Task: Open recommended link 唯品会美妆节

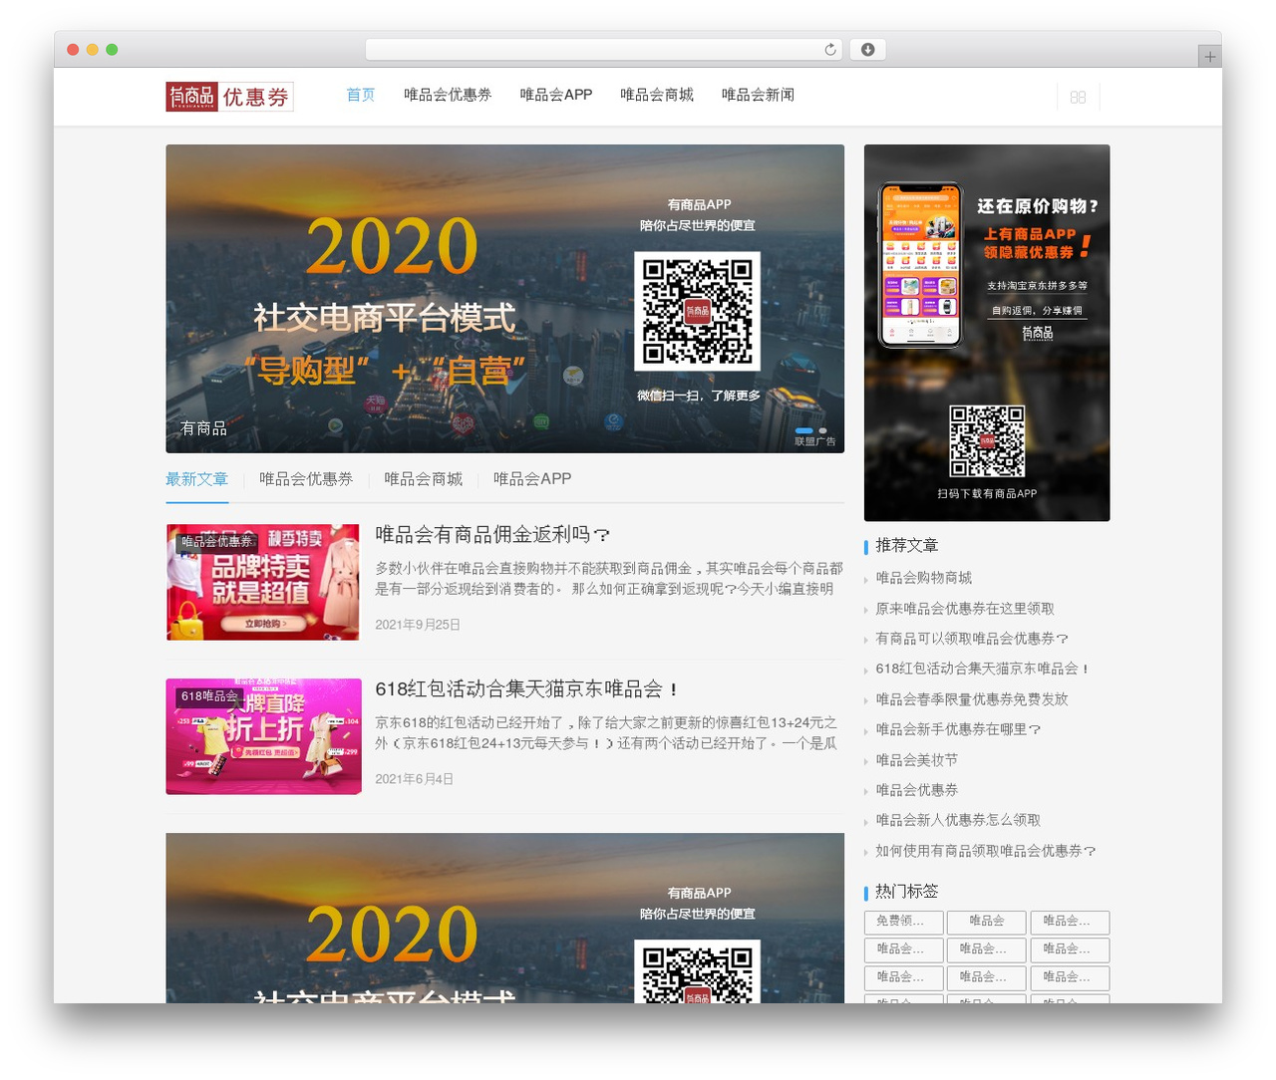Action: [x=917, y=760]
